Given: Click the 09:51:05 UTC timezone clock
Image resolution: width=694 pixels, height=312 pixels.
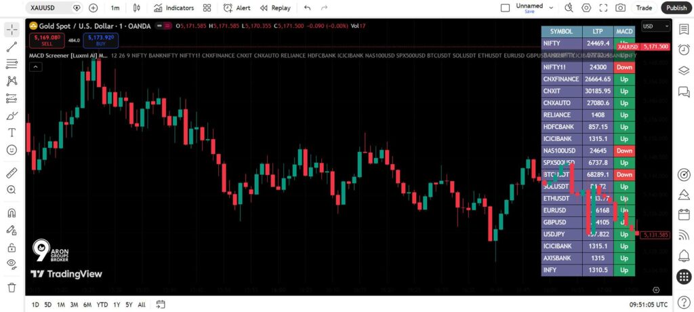Looking at the screenshot, I should click(649, 305).
